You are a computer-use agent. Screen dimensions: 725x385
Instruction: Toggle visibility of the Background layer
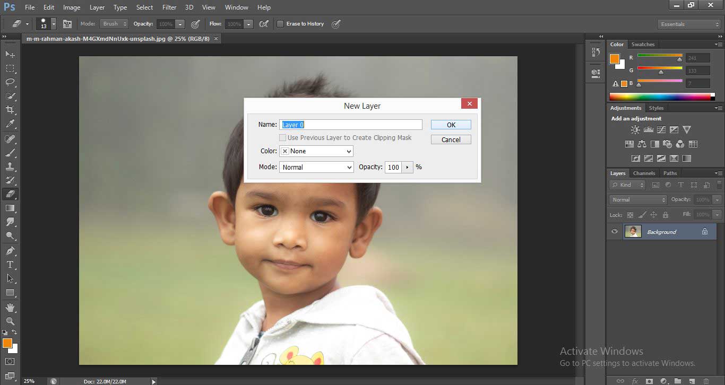coord(615,231)
